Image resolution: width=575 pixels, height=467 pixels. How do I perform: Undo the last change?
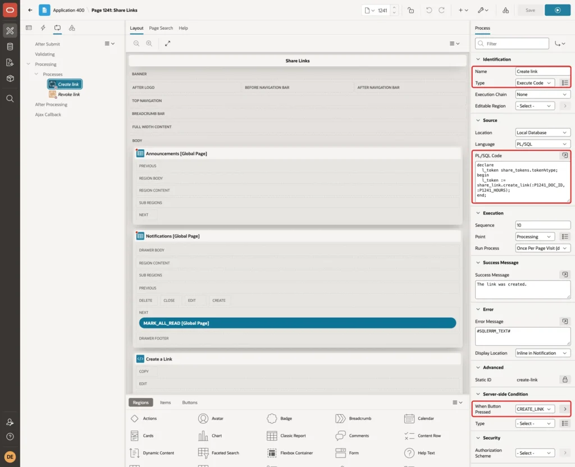428,10
